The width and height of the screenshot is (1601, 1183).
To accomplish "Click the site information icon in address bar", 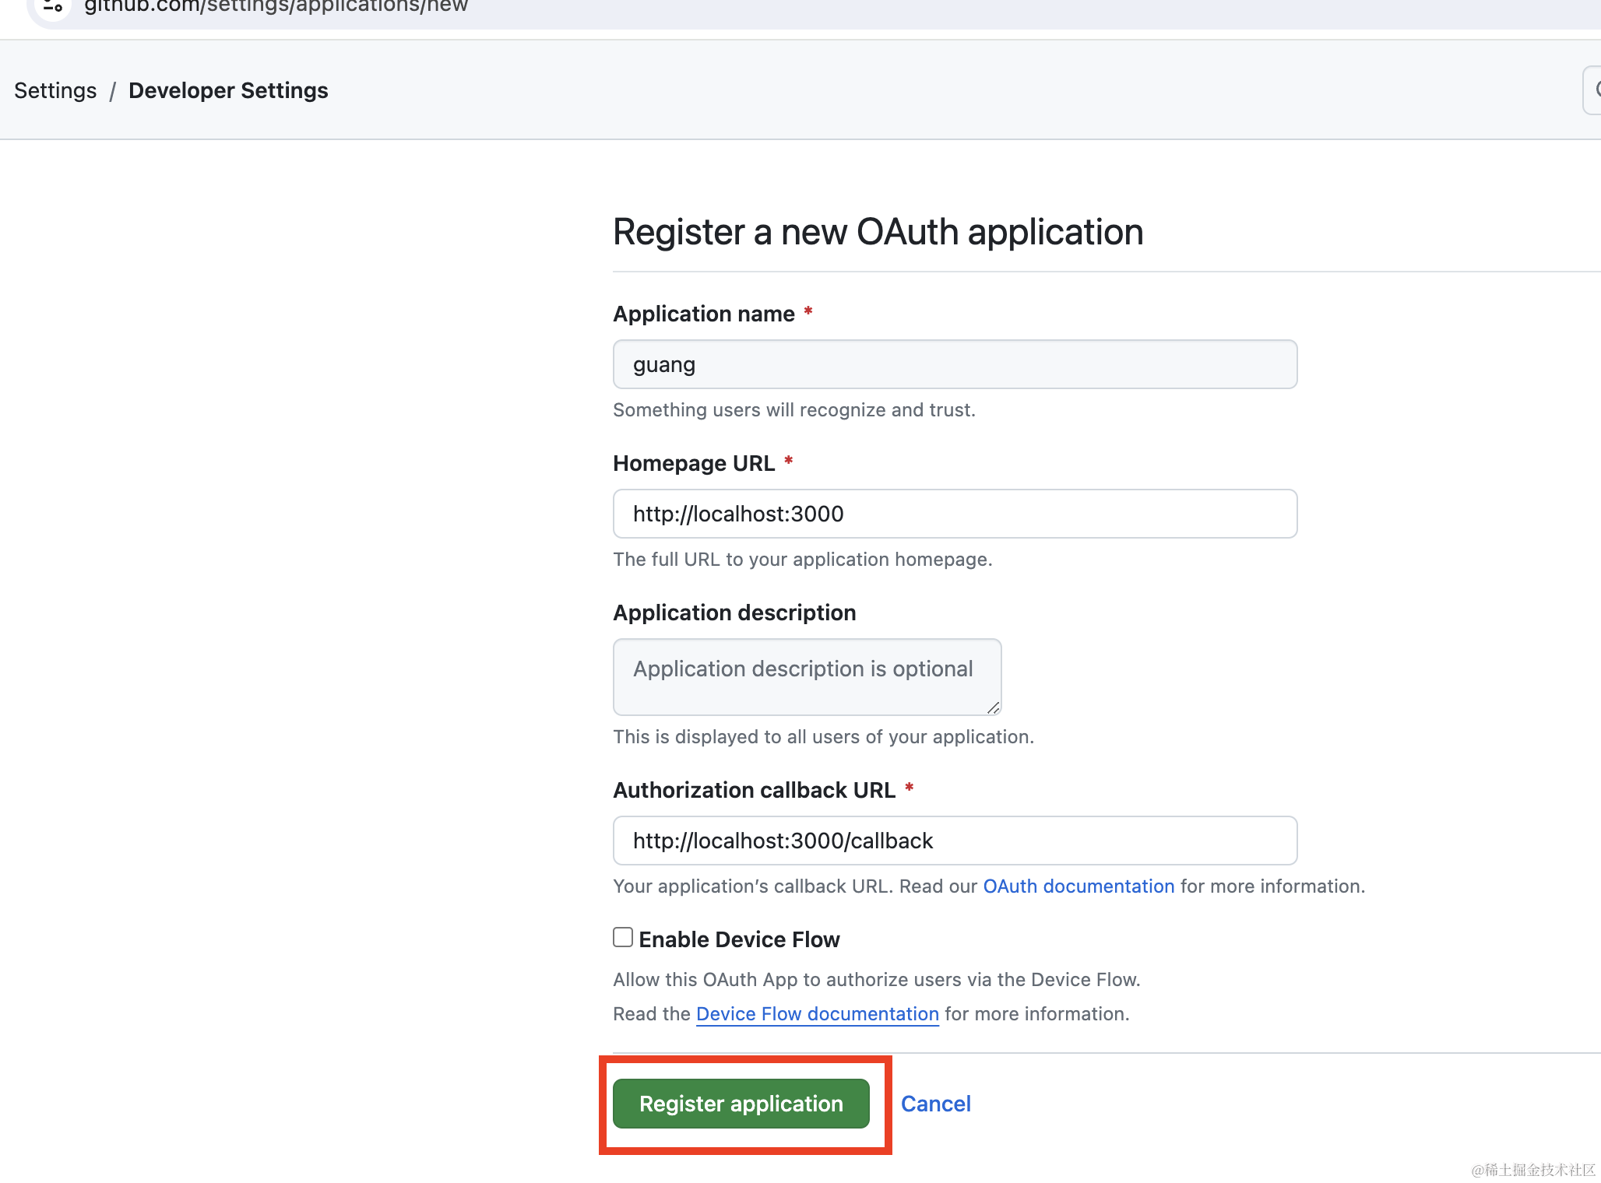I will point(53,6).
